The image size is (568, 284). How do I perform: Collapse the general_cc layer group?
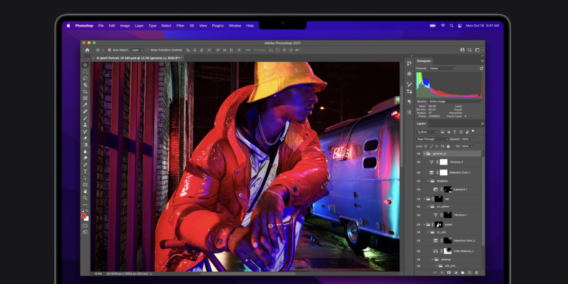[x=425, y=154]
